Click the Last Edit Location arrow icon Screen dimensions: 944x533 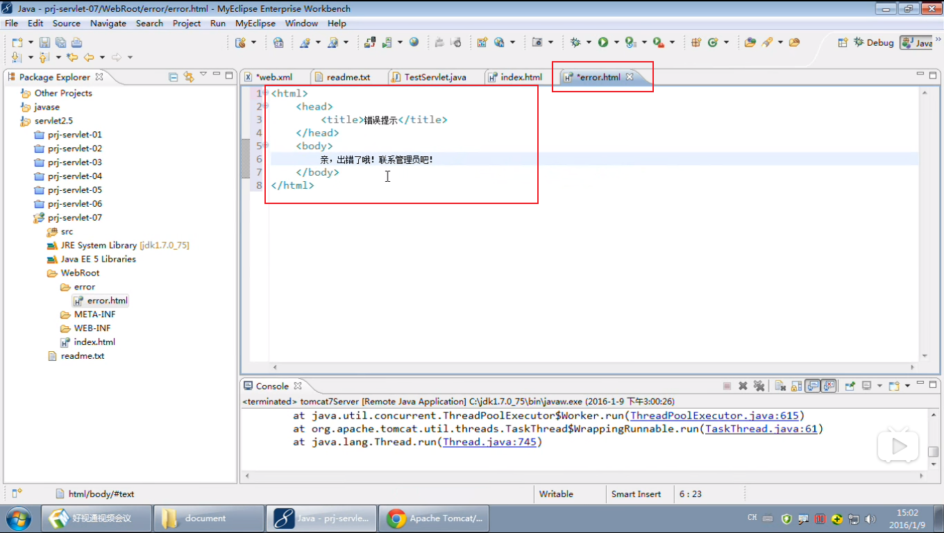point(72,58)
